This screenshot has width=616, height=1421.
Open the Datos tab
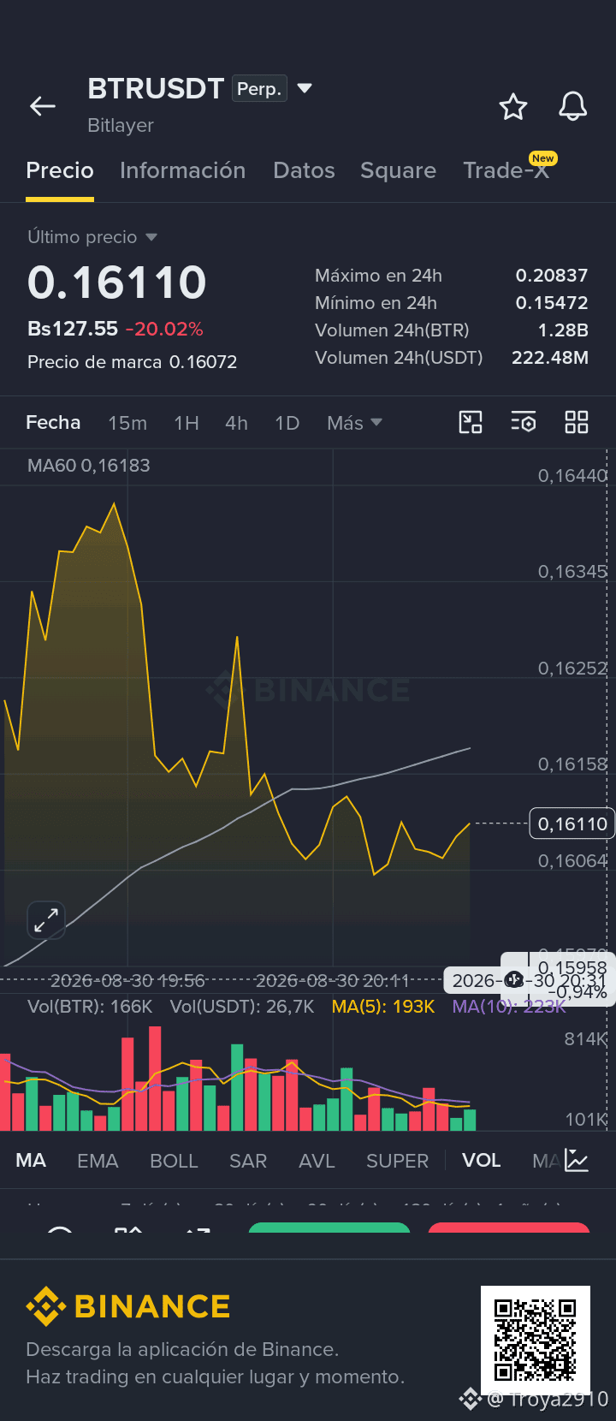[x=304, y=170]
